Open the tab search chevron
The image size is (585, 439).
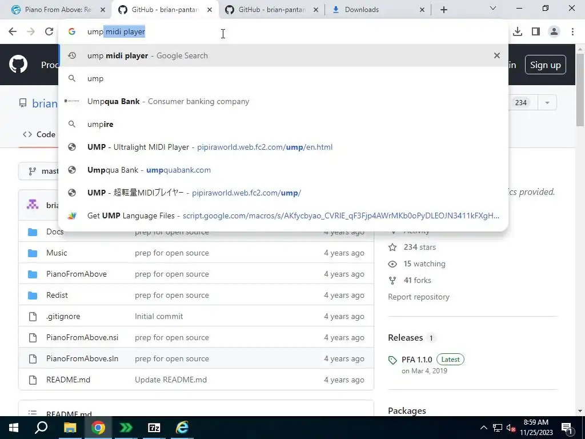[493, 8]
